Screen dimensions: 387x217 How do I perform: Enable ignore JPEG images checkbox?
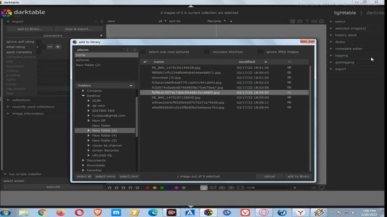click(260, 52)
